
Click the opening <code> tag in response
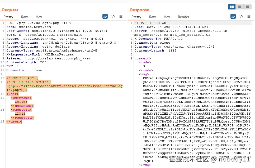pos(145,62)
